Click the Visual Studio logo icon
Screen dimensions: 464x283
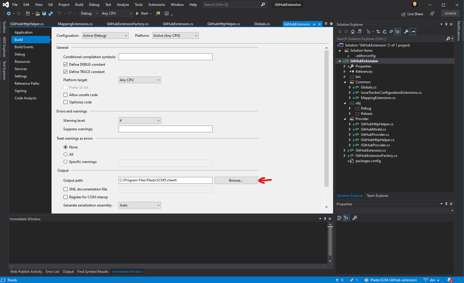point(6,5)
